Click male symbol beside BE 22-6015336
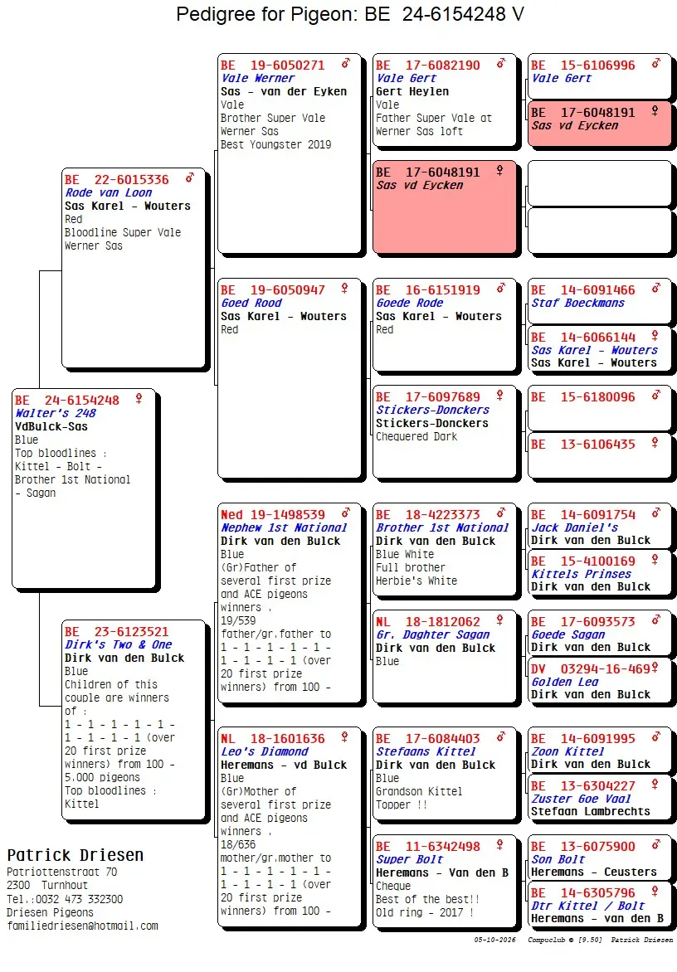 [190, 178]
